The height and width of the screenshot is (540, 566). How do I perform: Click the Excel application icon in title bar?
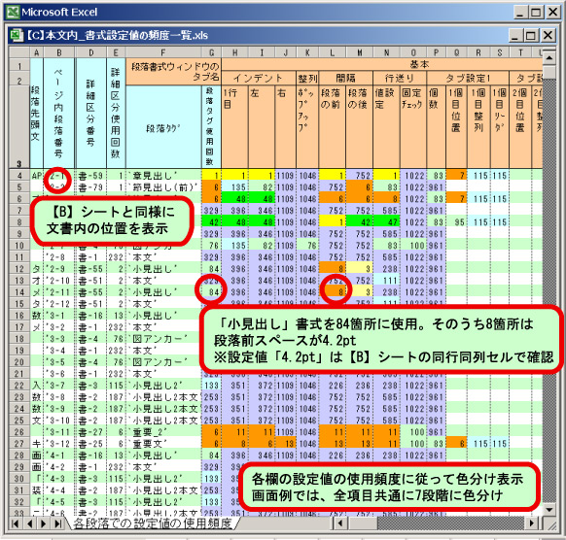point(13,13)
